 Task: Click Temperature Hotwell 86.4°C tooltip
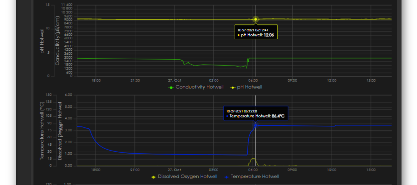pyautogui.click(x=256, y=113)
